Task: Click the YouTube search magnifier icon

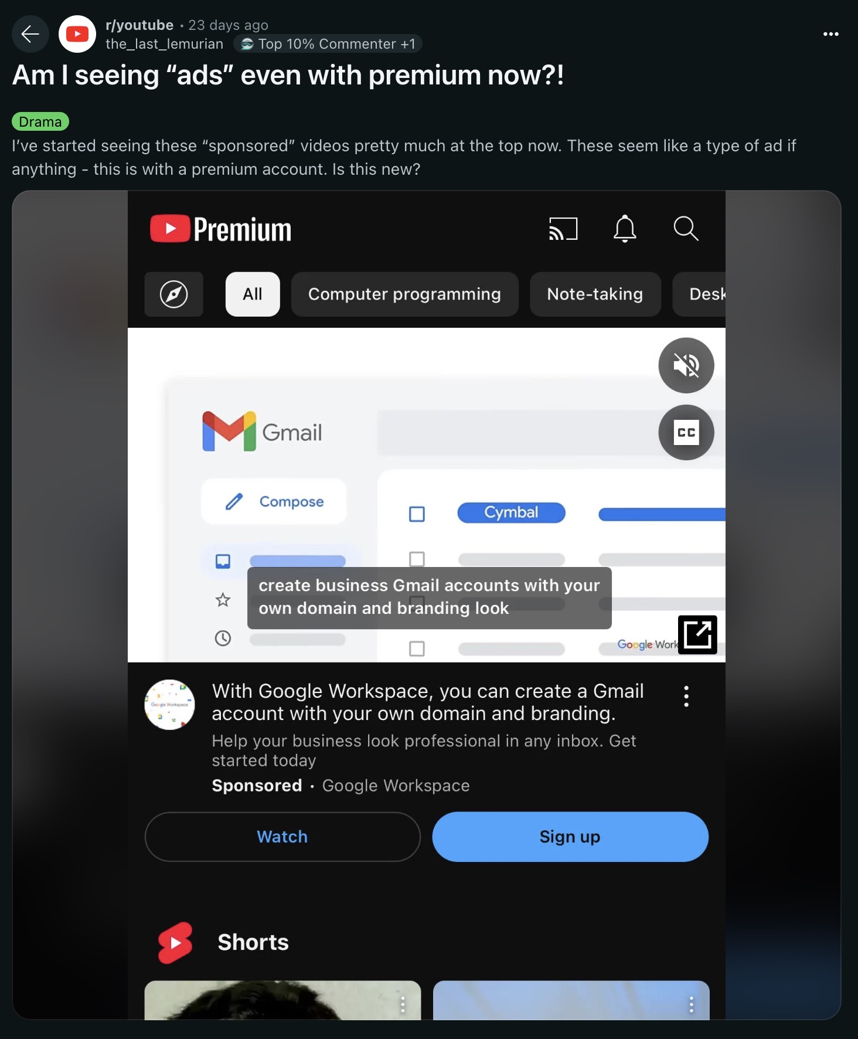Action: coord(686,229)
